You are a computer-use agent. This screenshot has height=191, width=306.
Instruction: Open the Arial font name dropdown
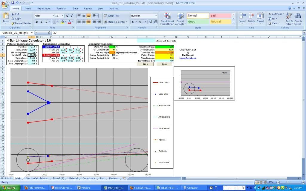pyautogui.click(x=53, y=16)
